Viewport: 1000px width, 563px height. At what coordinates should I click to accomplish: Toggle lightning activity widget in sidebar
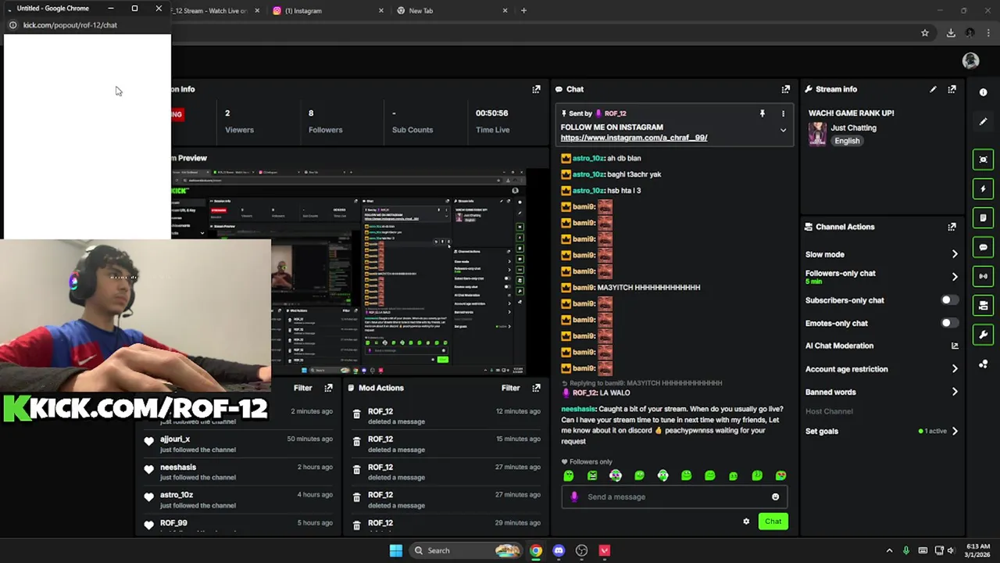pos(983,188)
